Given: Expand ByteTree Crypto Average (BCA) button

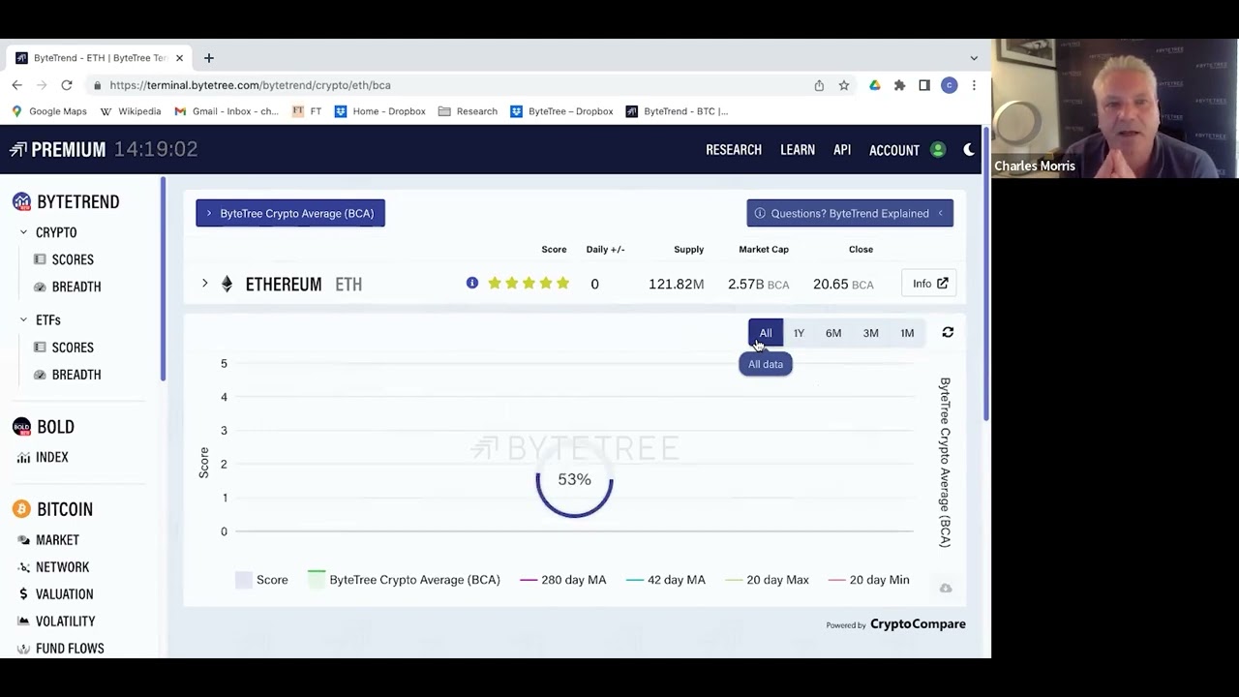Looking at the screenshot, I should click(290, 213).
